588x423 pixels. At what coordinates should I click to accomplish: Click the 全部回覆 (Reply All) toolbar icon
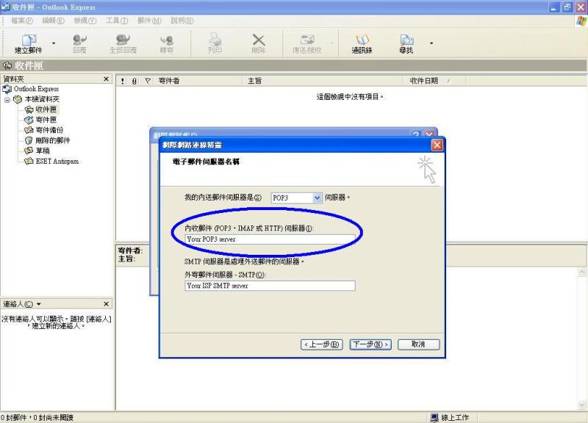[x=123, y=43]
